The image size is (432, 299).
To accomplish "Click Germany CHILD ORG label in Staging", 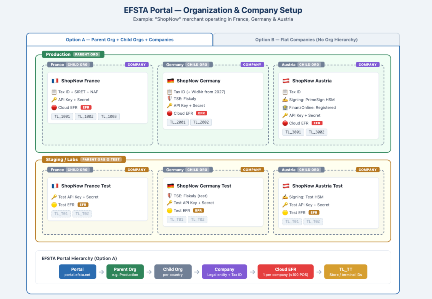I will point(188,170).
